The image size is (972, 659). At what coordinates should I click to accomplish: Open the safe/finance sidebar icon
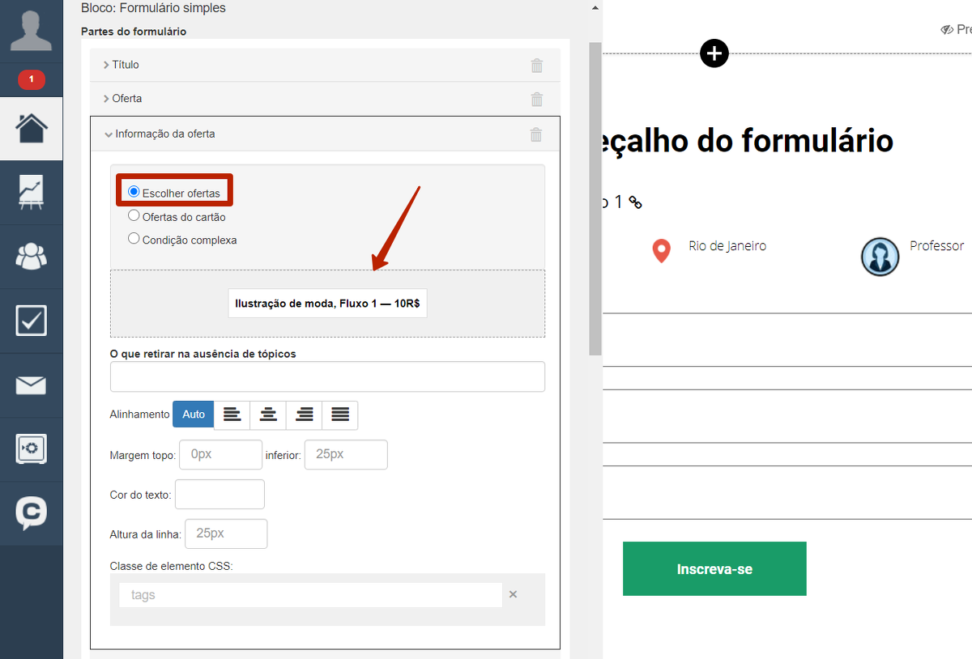pos(32,449)
